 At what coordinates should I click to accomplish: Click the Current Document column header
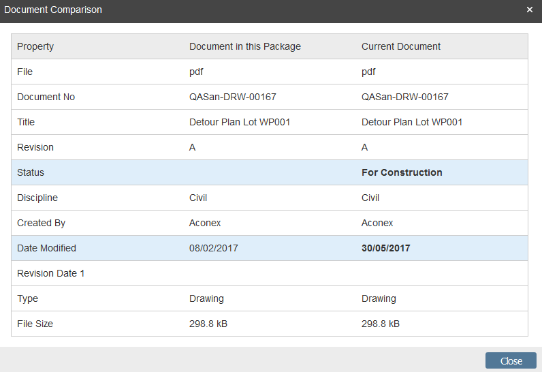pos(401,46)
